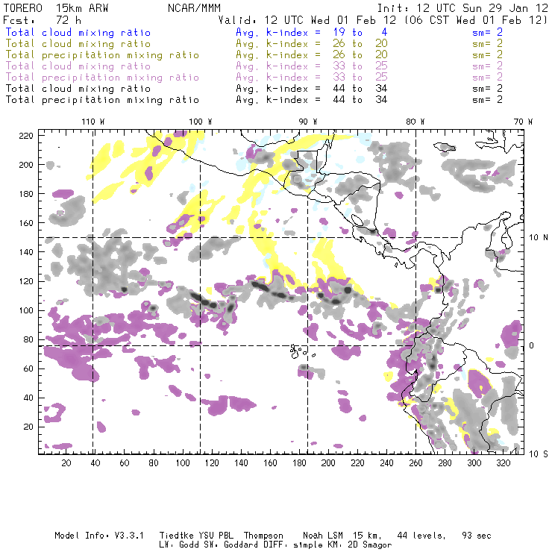Select the "300" x-axis grid label

click(x=474, y=463)
